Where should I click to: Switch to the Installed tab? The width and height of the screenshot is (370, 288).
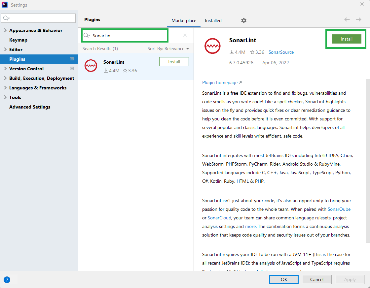[213, 20]
